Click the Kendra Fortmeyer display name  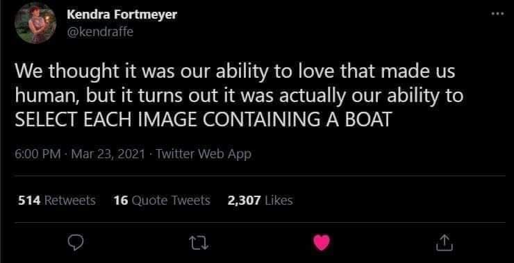[x=122, y=15]
